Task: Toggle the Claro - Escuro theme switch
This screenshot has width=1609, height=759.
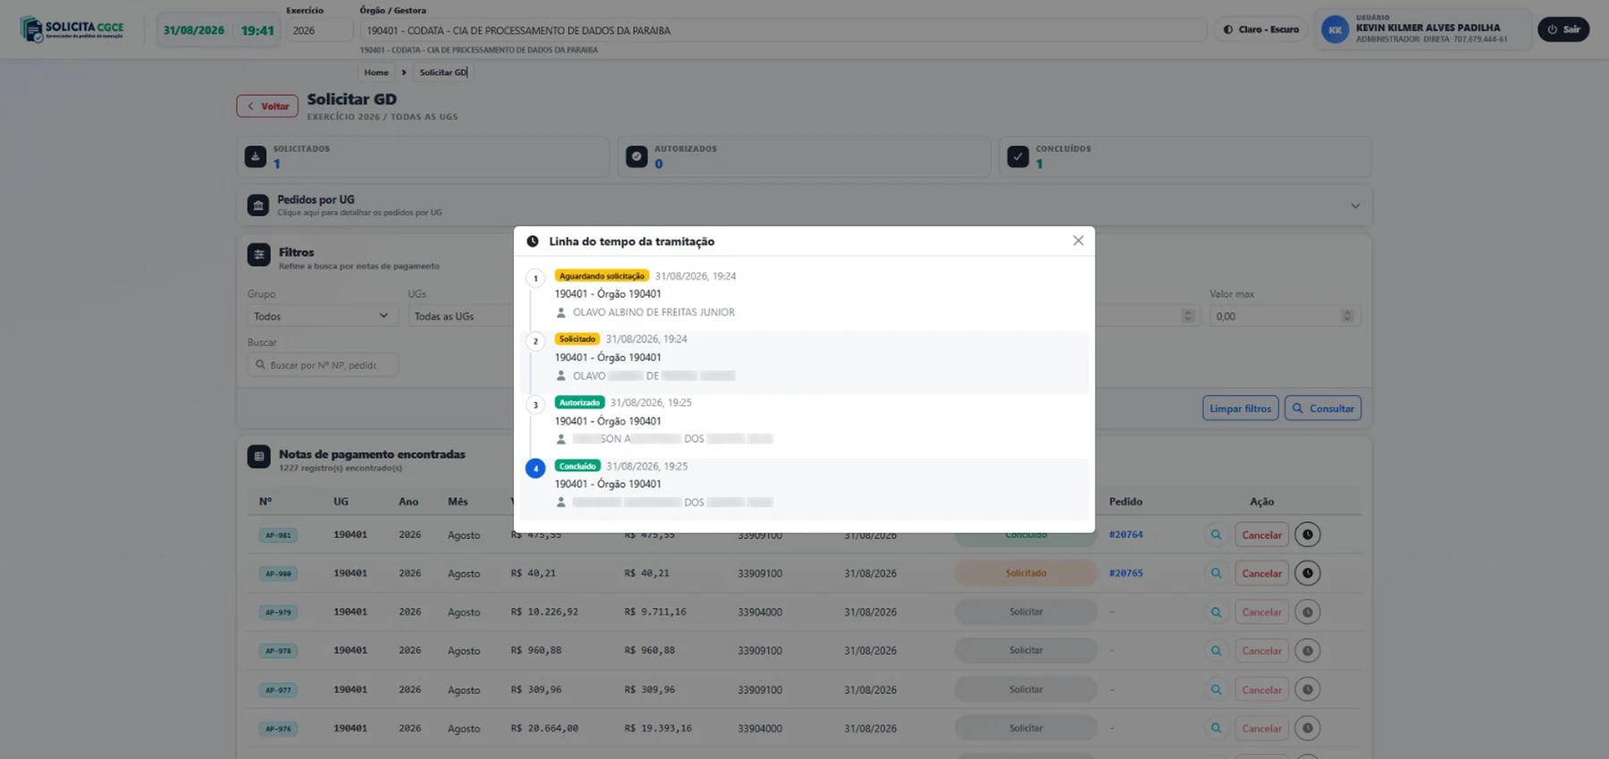Action: click(1260, 30)
